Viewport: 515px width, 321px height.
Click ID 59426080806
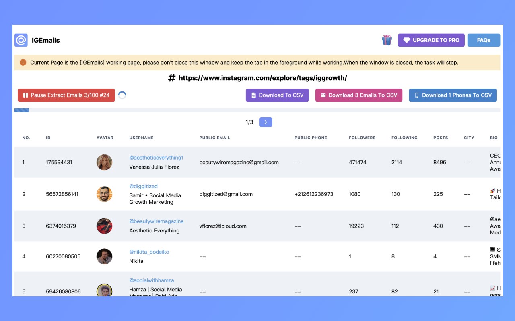click(63, 291)
